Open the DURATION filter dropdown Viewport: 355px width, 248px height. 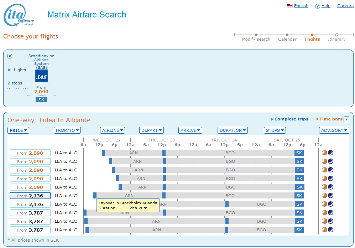tap(233, 130)
